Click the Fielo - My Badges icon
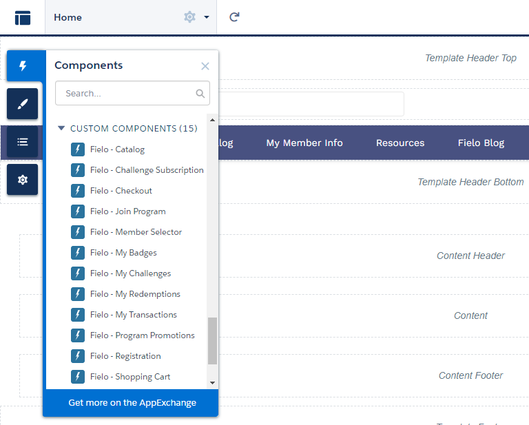 coord(78,253)
